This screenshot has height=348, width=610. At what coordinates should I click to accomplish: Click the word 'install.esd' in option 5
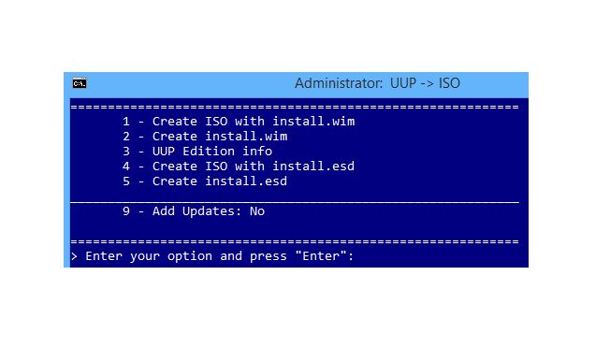(246, 181)
